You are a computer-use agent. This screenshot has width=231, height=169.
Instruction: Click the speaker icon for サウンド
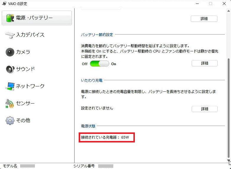10,69
